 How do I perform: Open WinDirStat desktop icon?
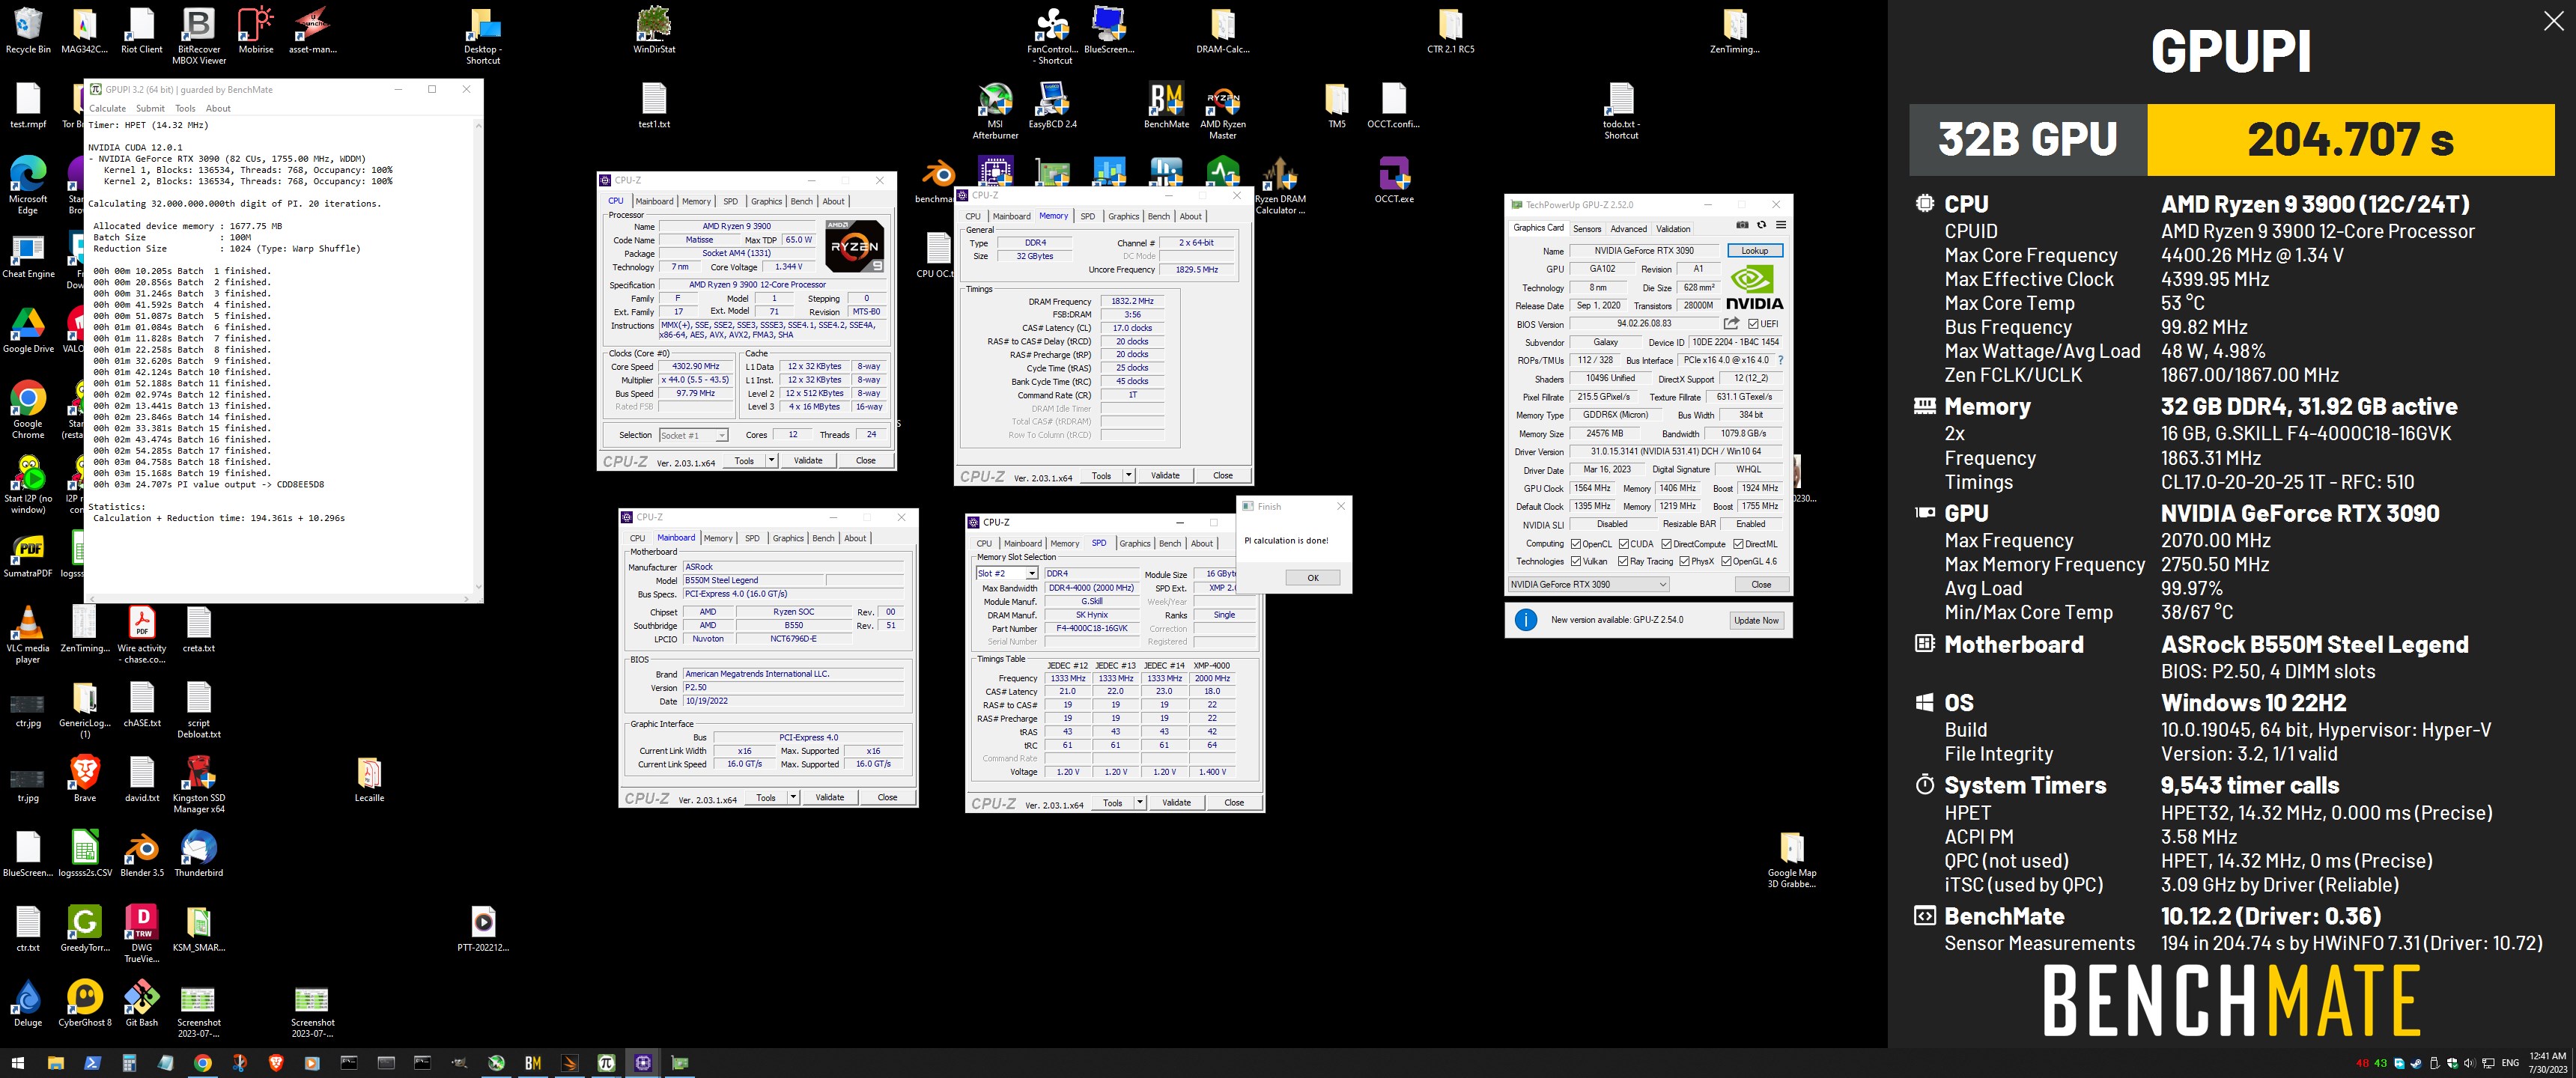[x=654, y=29]
